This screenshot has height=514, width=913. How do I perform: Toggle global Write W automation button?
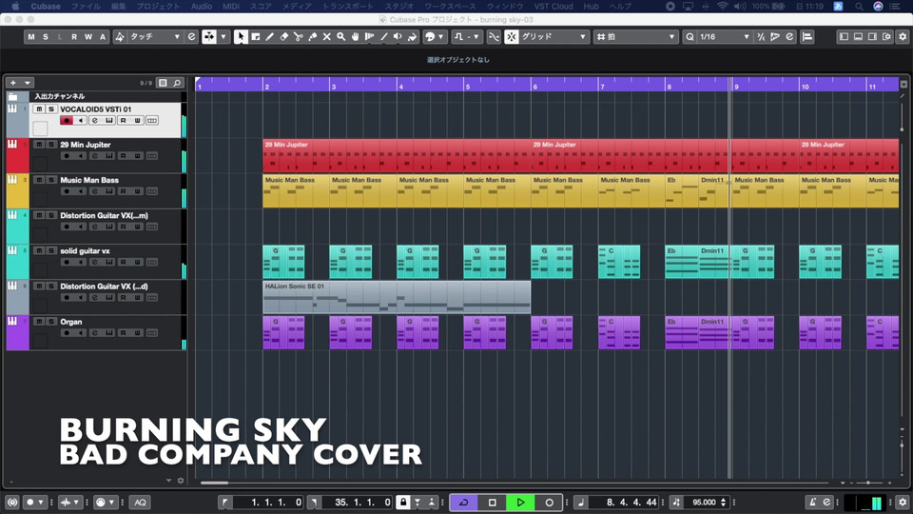(x=87, y=37)
